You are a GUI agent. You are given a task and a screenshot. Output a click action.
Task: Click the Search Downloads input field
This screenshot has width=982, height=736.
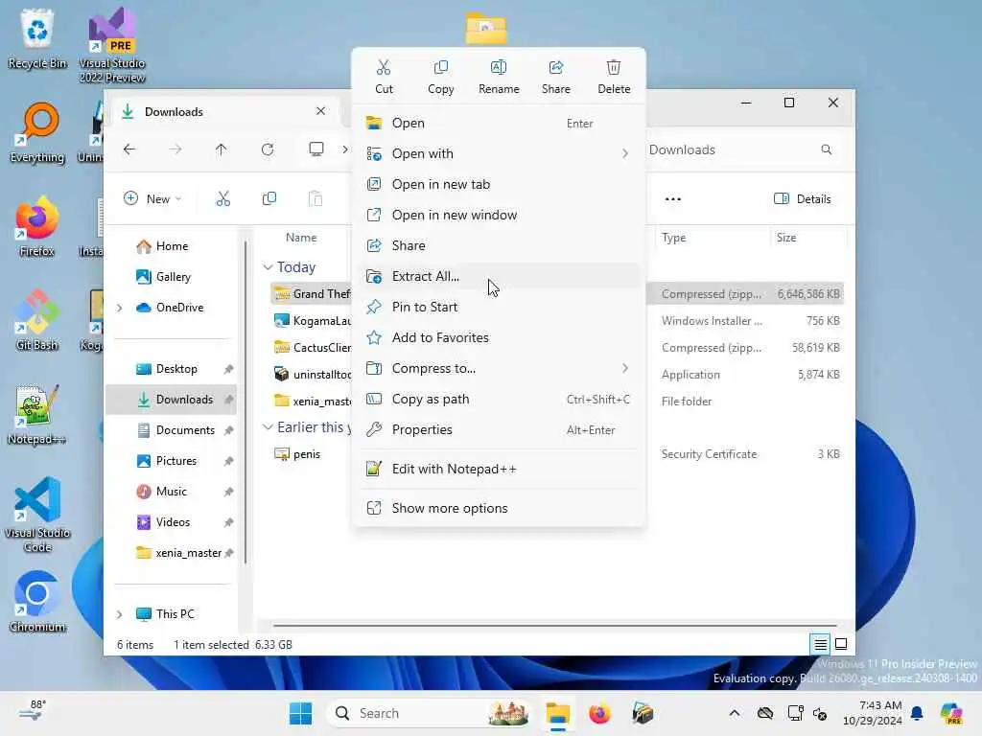click(x=733, y=149)
